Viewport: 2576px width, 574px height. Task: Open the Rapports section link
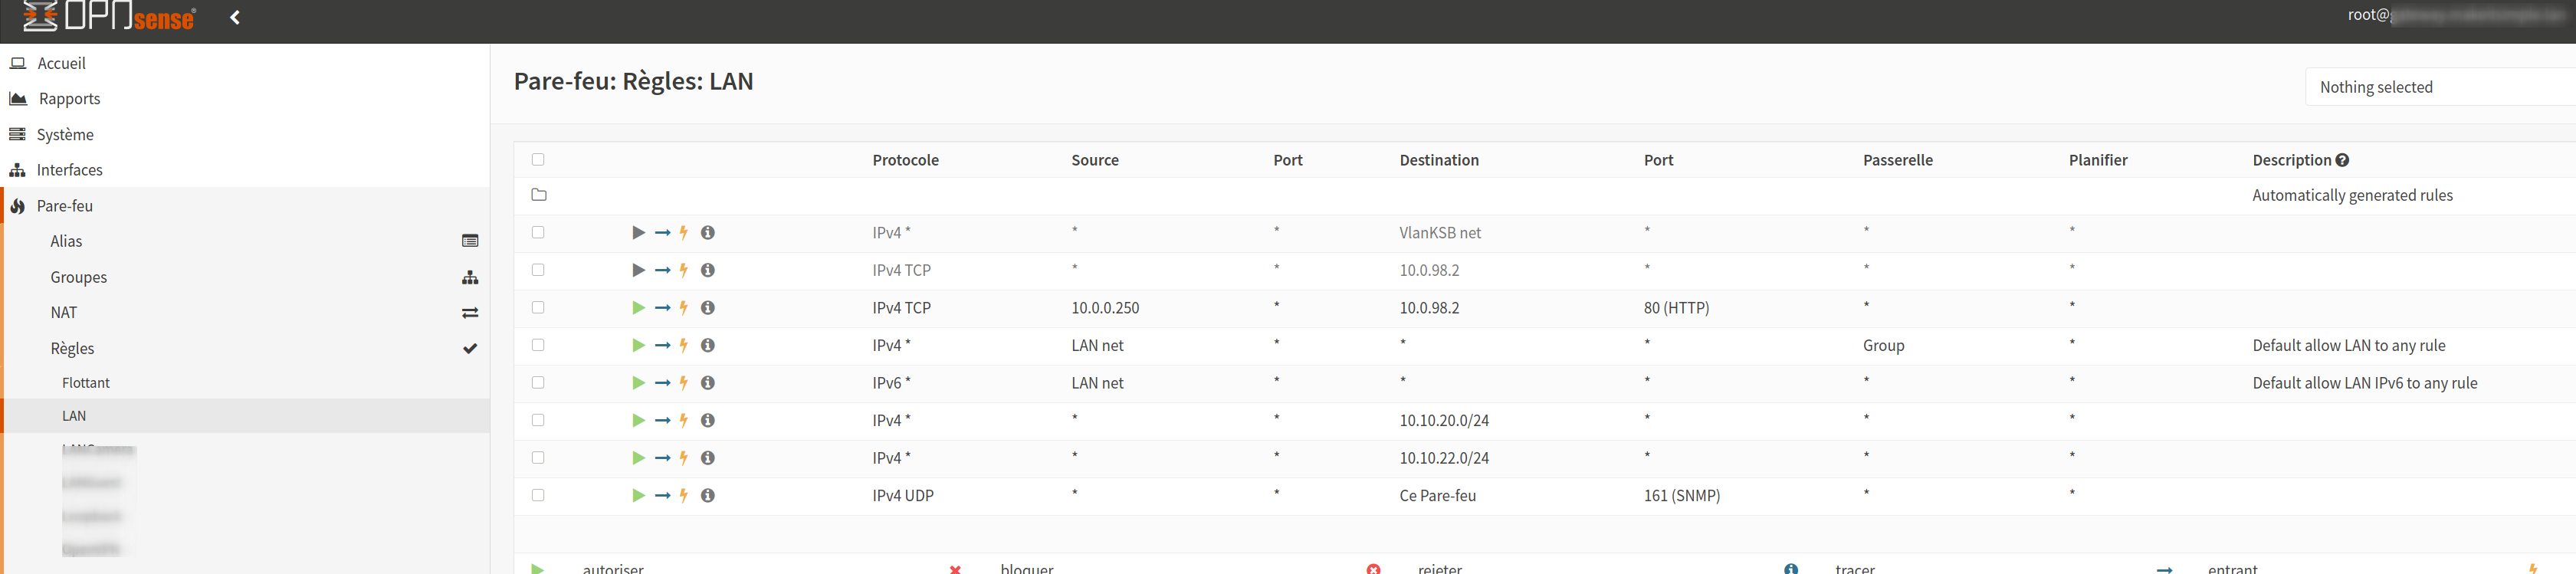click(69, 98)
